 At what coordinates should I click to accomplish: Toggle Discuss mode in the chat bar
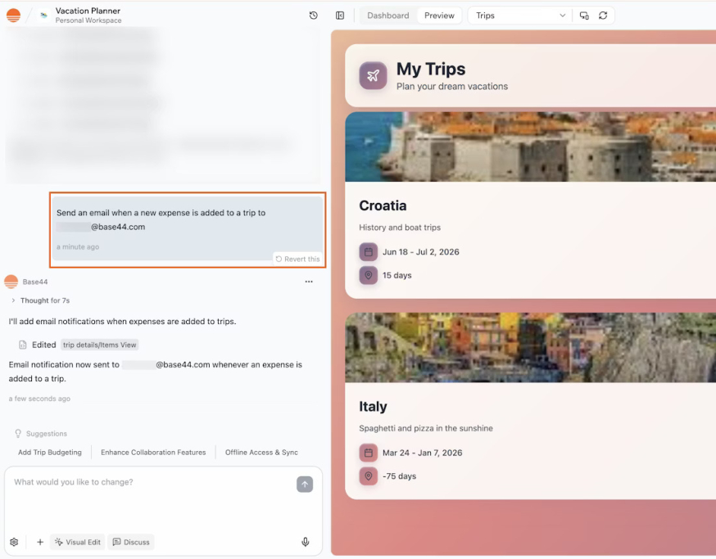130,541
